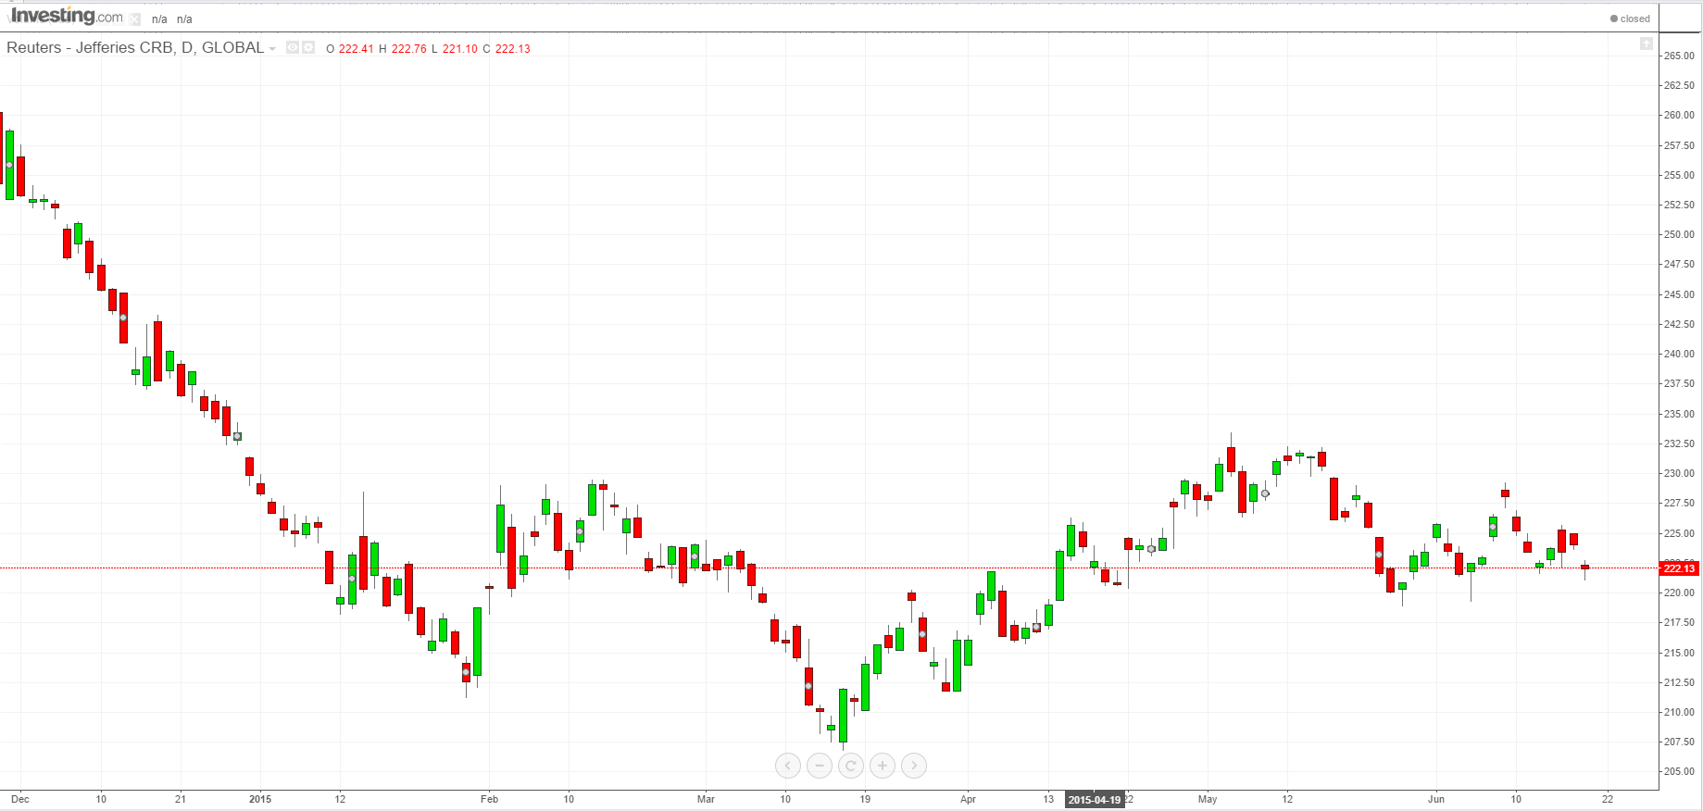This screenshot has height=811, width=1703.
Task: Click the Reuters - Jefferies CRB, D, GLOBAL title
Action: pos(135,48)
